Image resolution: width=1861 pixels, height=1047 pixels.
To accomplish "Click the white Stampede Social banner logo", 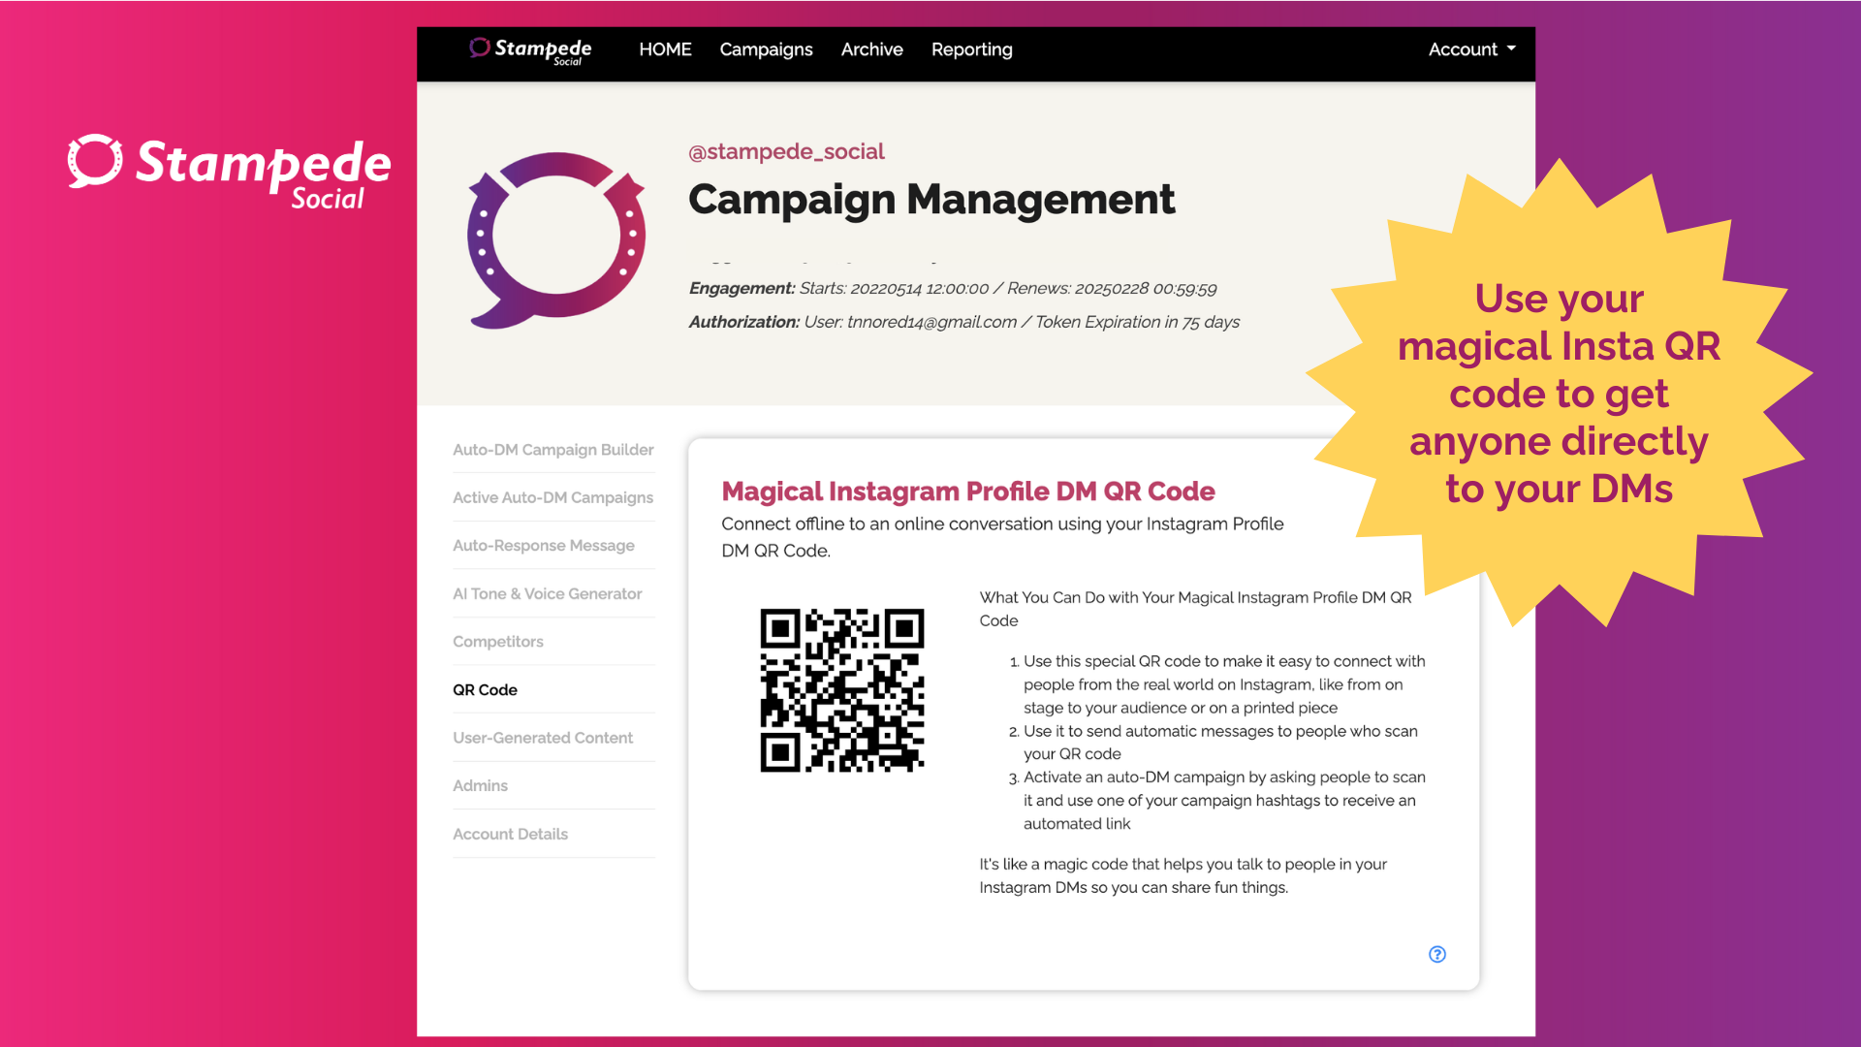I will click(230, 172).
